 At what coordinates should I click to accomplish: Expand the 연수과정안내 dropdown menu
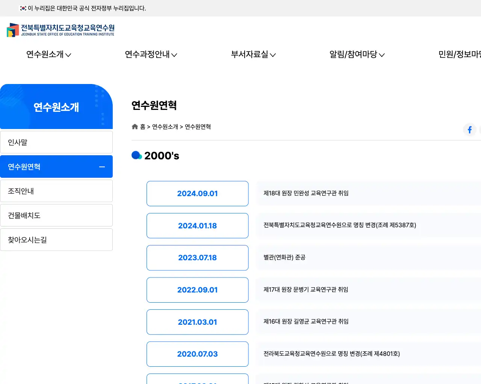(151, 55)
